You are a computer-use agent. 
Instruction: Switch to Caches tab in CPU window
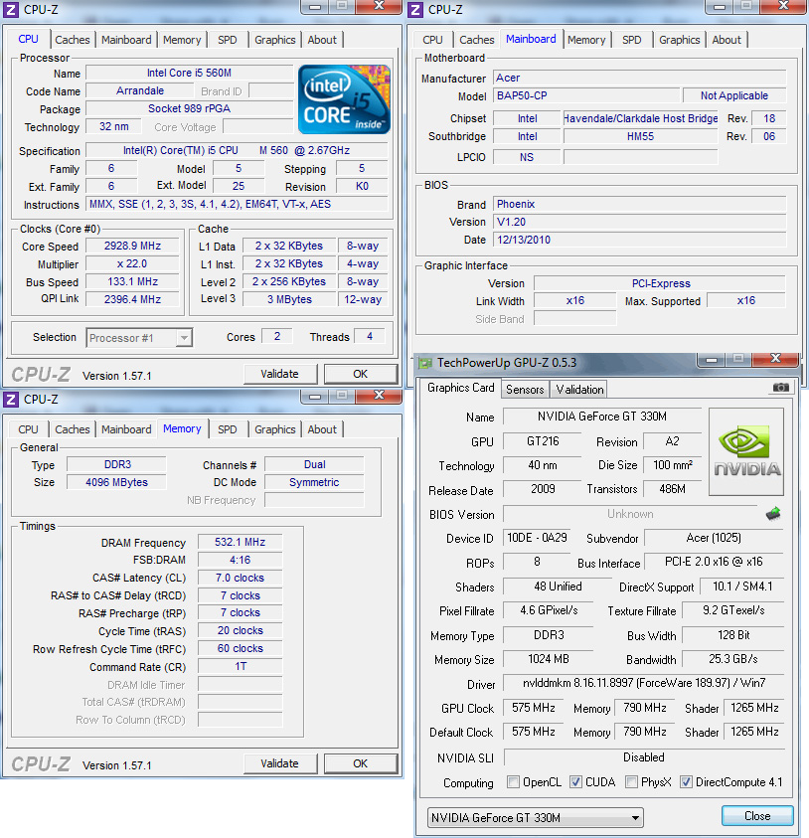[73, 40]
